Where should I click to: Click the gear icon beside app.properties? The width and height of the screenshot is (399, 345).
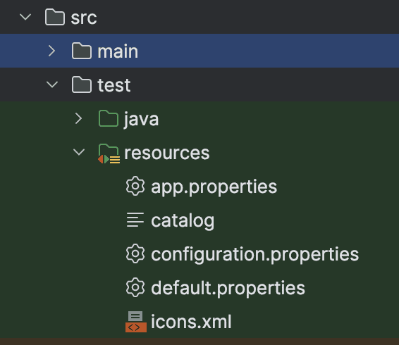click(x=135, y=186)
